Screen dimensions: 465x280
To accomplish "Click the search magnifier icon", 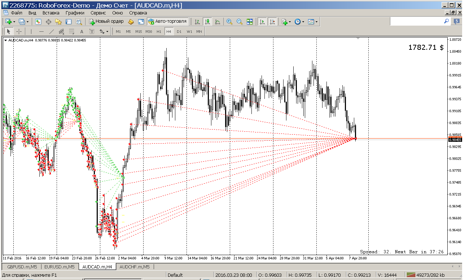I will pos(446,22).
